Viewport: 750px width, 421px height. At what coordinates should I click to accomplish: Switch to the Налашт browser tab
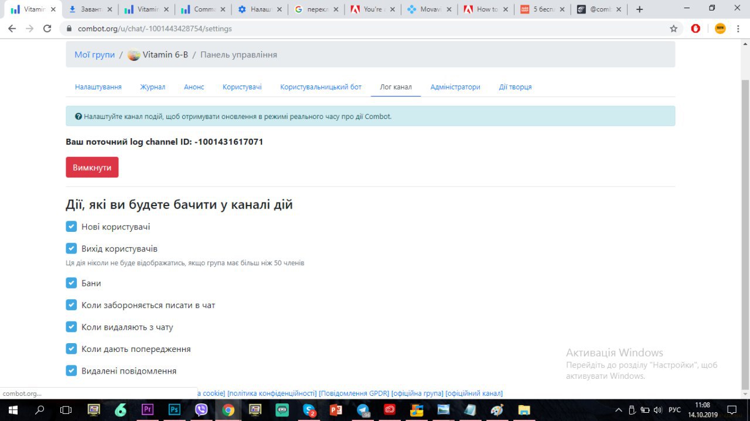click(260, 9)
